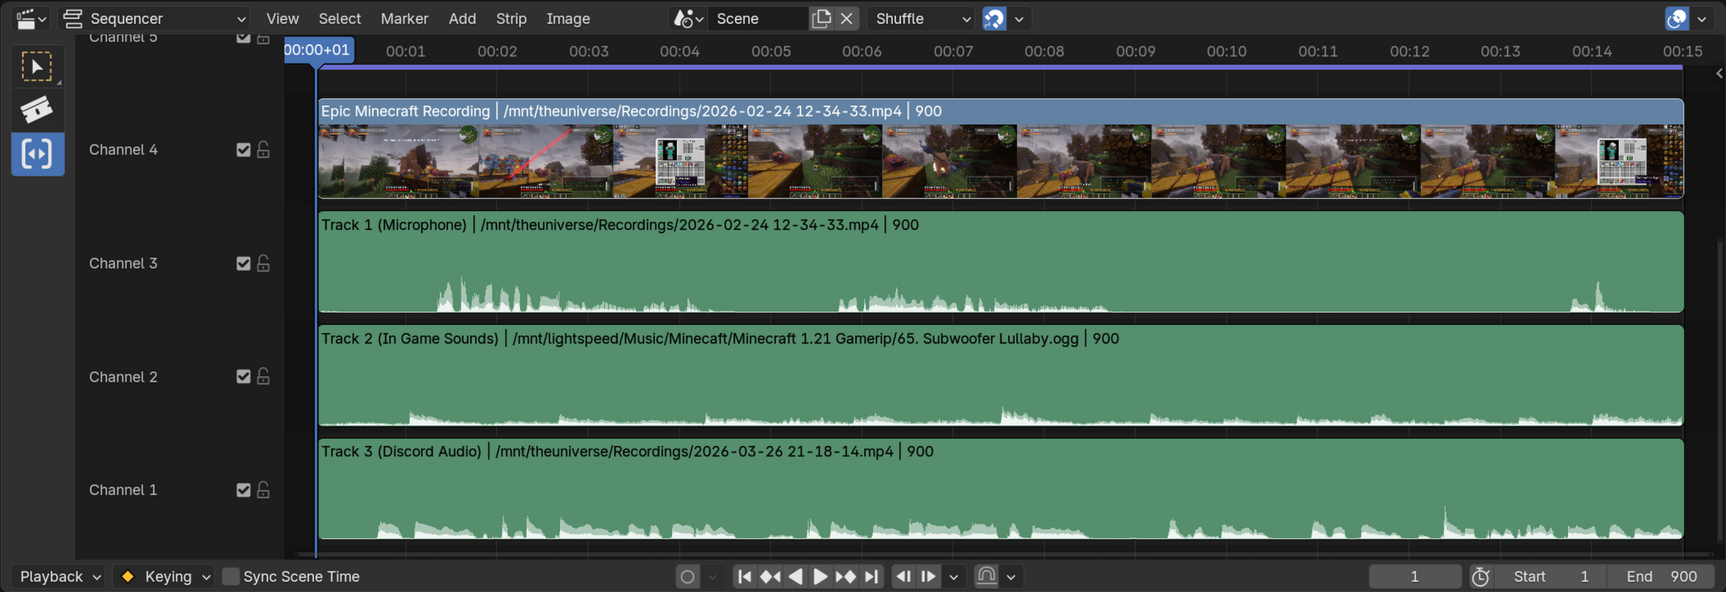Remove scene with the X icon
This screenshot has width=1726, height=592.
[x=846, y=18]
